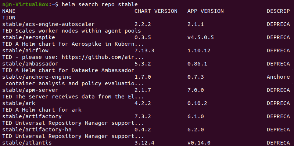Screen dimensions: 294x146
Task: Click the Anchore description text
Action: click(278, 77)
